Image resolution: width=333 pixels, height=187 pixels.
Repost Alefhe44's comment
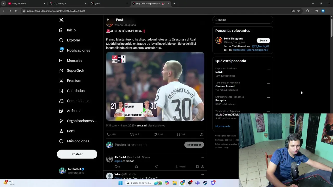point(136,166)
